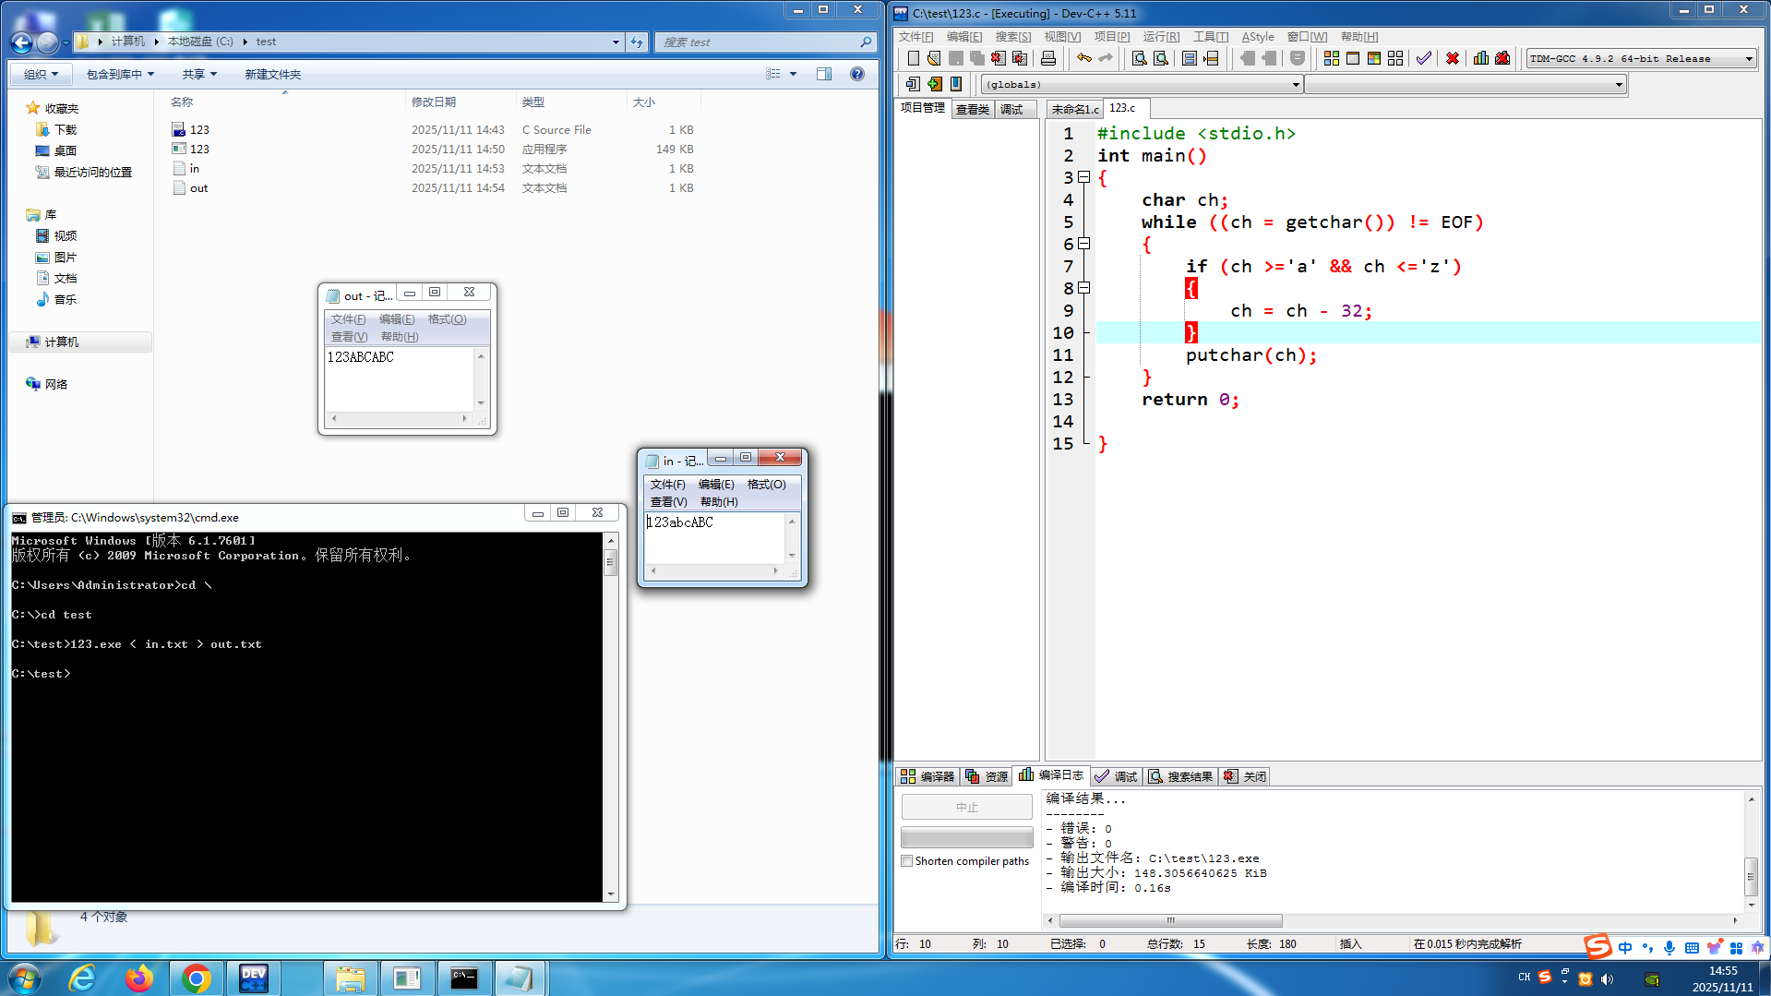Open 格式(O) menu in the 'in' Notepad
The image size is (1771, 996).
click(766, 485)
